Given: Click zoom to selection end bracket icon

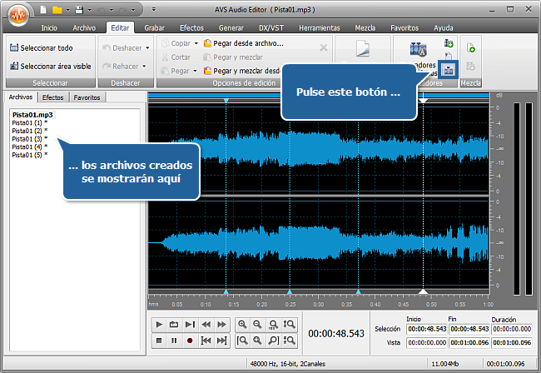Looking at the screenshot, I should pos(273,341).
